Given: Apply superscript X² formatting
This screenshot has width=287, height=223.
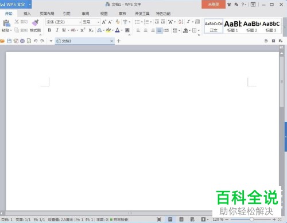Looking at the screenshot, I should point(83,30).
